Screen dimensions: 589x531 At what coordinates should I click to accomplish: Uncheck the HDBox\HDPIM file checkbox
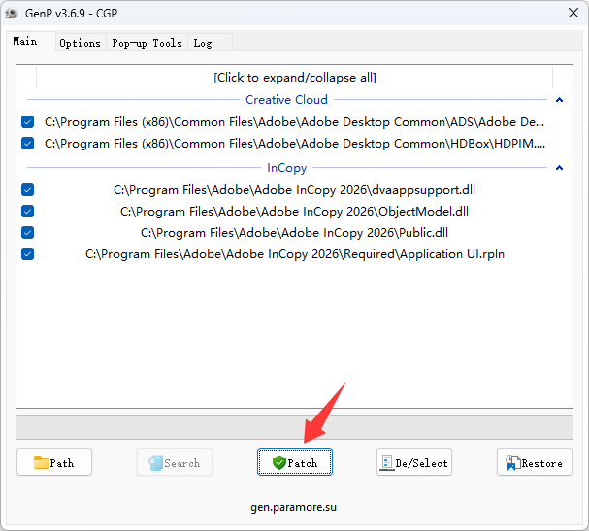coord(28,143)
